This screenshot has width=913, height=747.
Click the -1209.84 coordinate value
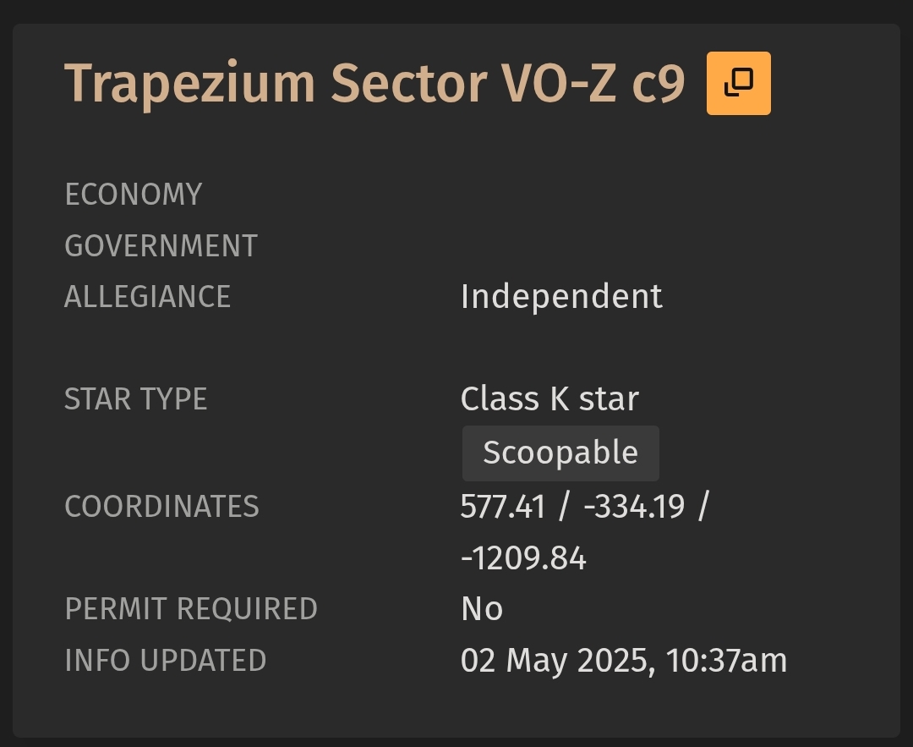[523, 558]
